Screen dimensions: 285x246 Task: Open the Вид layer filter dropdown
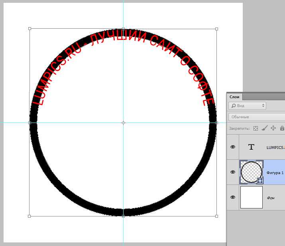pyautogui.click(x=248, y=106)
